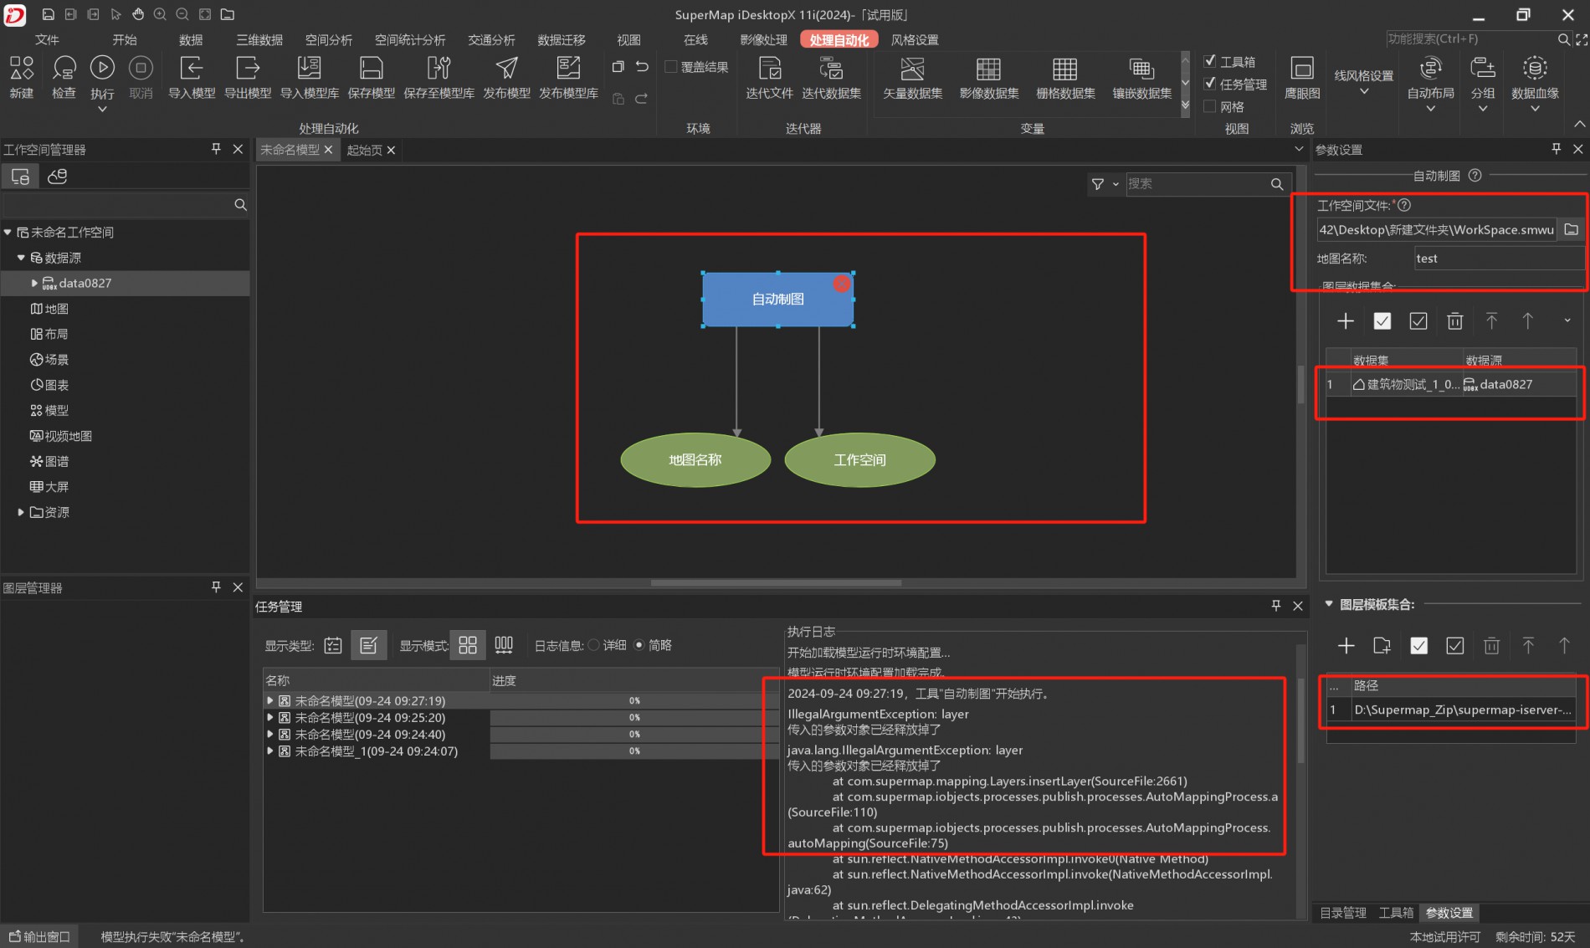The height and width of the screenshot is (948, 1590).
Task: Expand task 未命名模型(09-24 09:25:20)
Action: point(270,717)
